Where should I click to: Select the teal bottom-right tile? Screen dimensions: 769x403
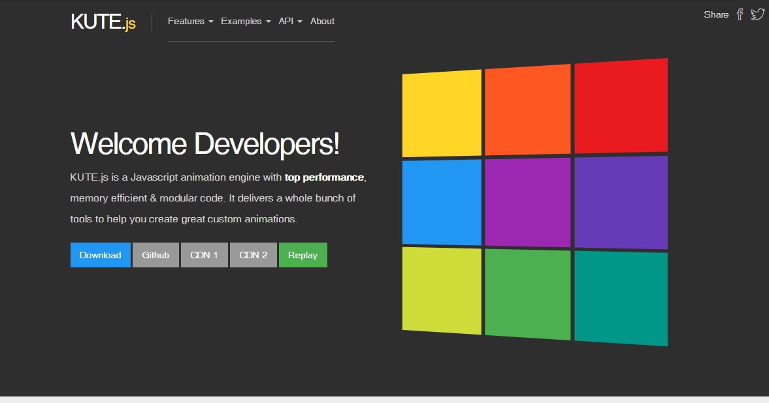pyautogui.click(x=620, y=297)
